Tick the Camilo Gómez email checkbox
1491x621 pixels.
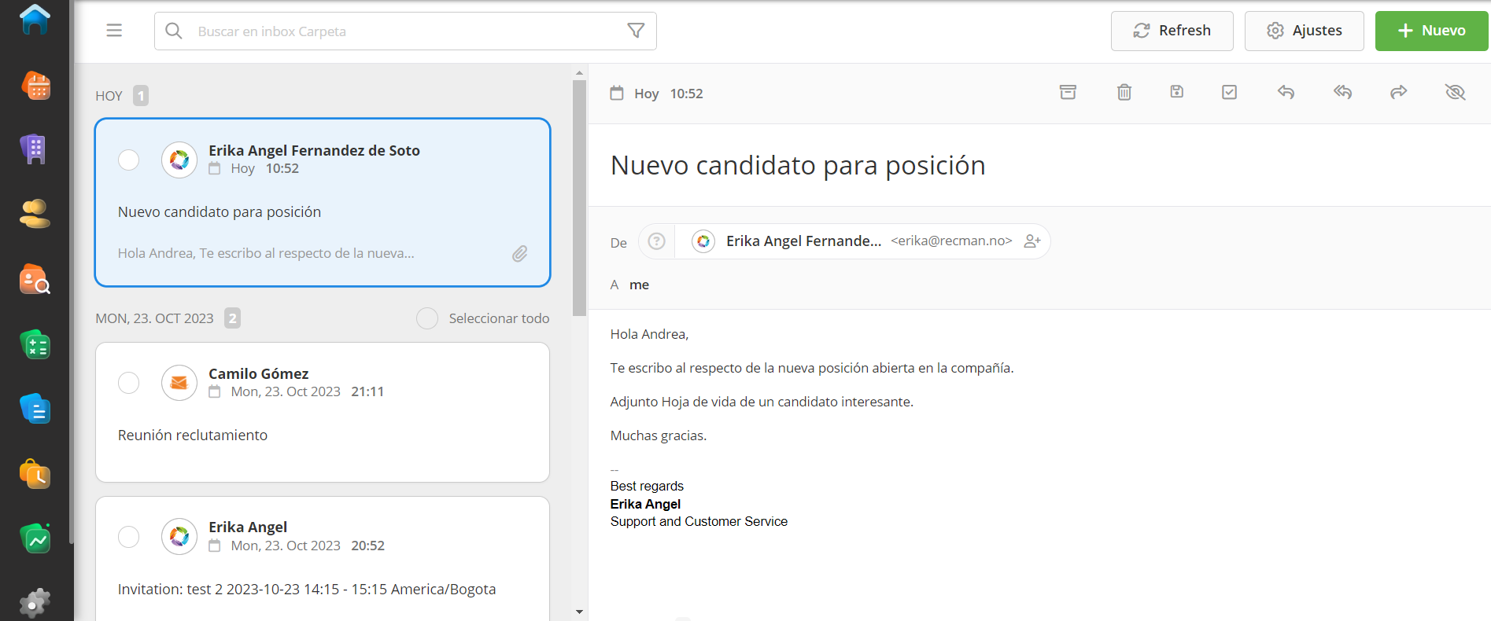(129, 383)
